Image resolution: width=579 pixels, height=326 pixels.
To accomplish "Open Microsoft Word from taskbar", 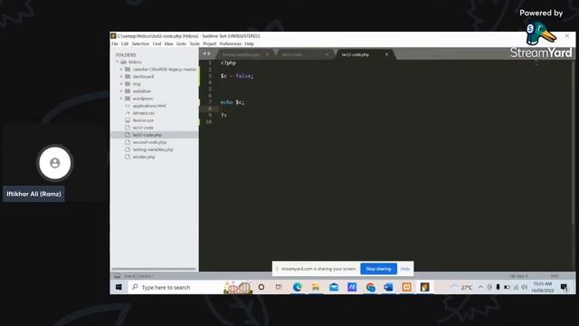I will [388, 287].
